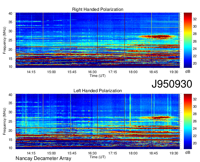Click the 15:00 time tick of Right Handed plot
Viewport: 200px width, 162px height.
(x=51, y=72)
